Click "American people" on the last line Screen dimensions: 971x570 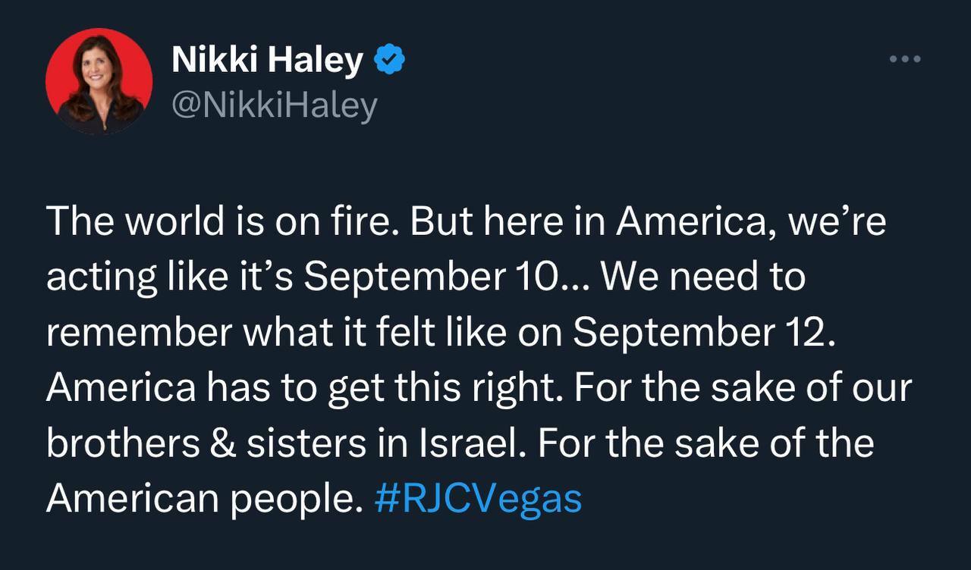(200, 499)
